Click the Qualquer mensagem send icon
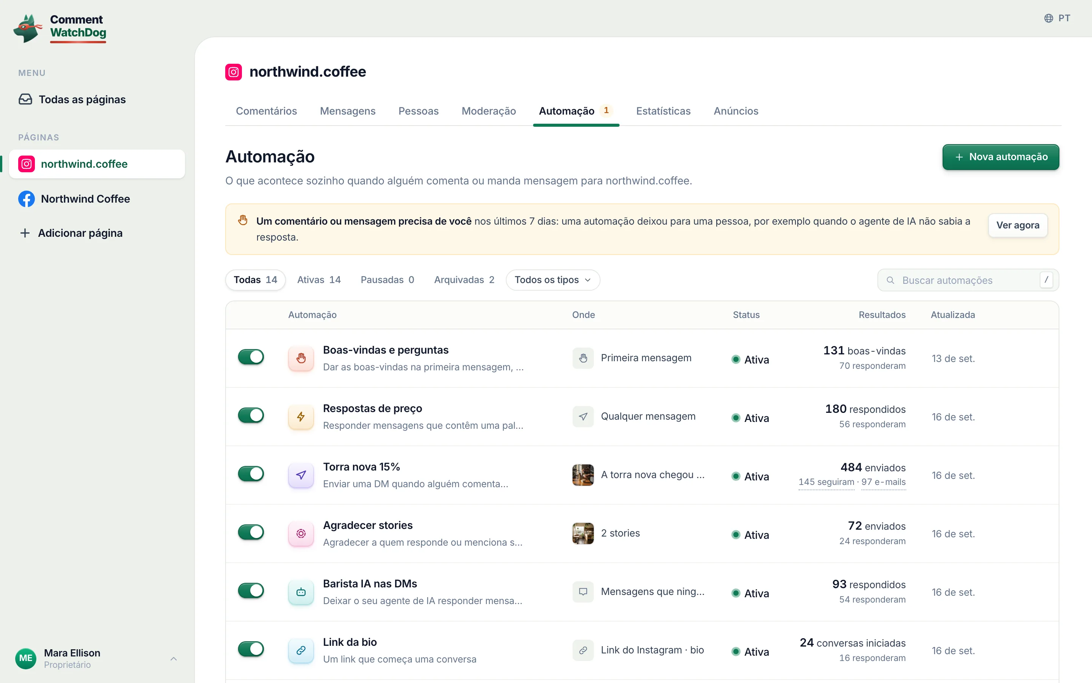The image size is (1092, 683). pos(583,417)
